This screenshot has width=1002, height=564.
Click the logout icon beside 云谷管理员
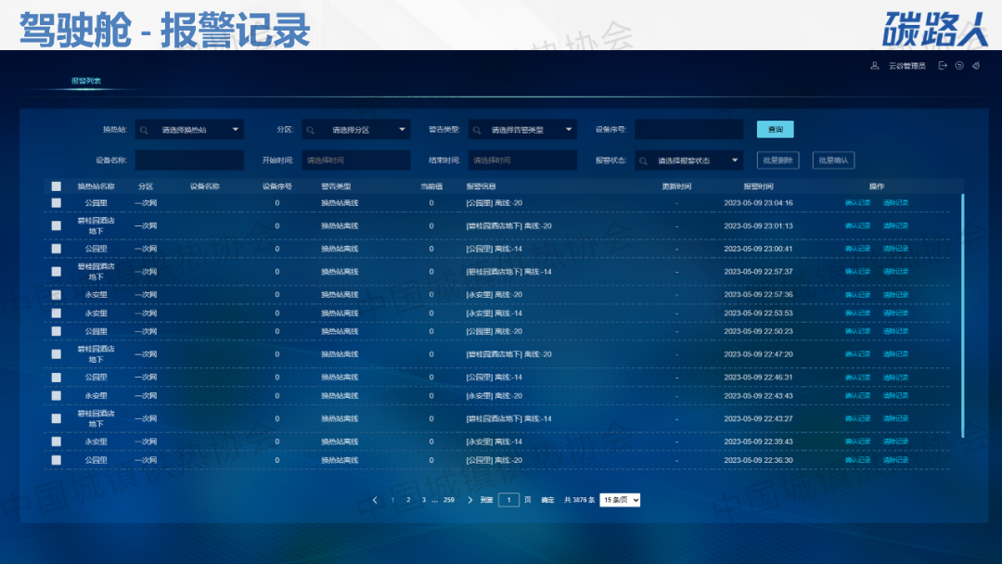[943, 66]
